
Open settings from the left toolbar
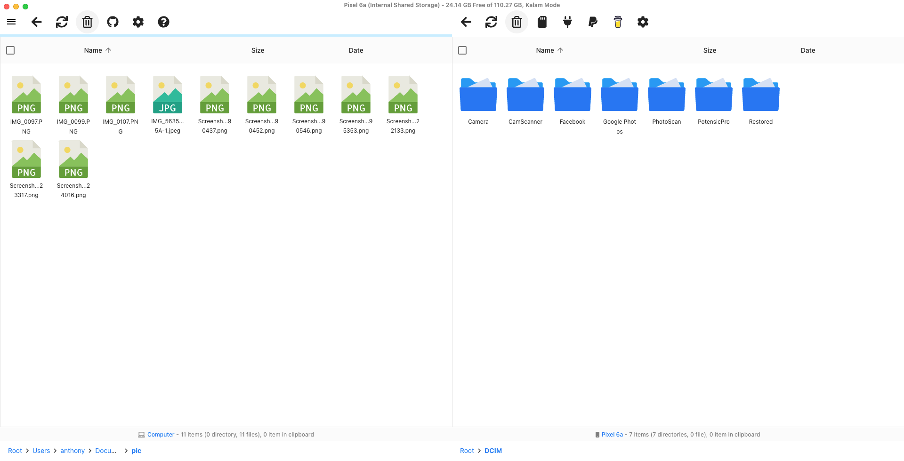point(138,22)
